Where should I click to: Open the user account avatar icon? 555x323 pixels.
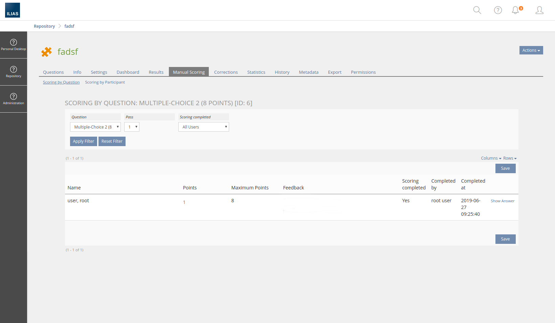539,10
